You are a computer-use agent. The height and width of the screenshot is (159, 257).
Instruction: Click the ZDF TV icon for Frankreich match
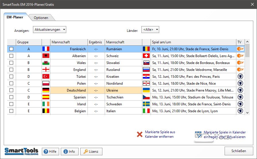coord(240,49)
